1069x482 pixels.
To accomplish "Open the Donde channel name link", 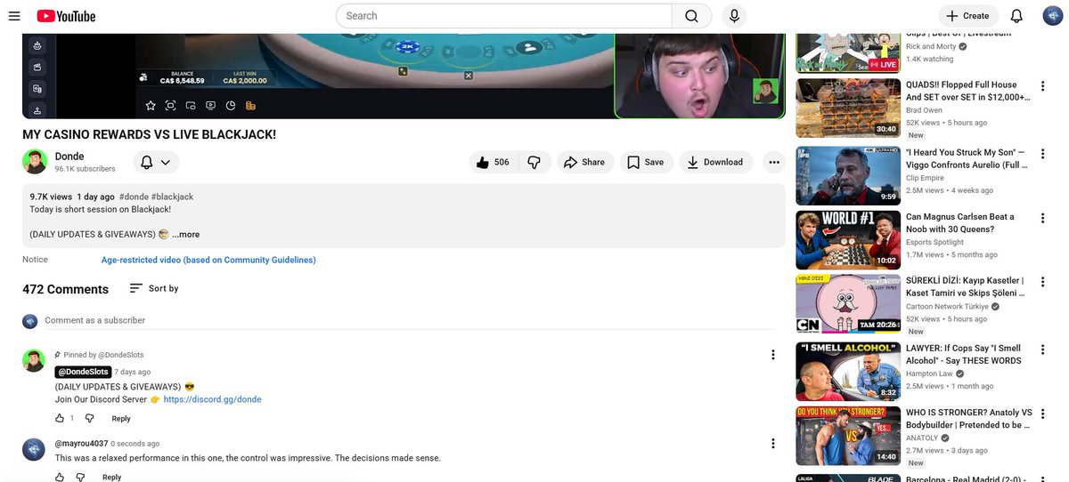I will 69,157.
